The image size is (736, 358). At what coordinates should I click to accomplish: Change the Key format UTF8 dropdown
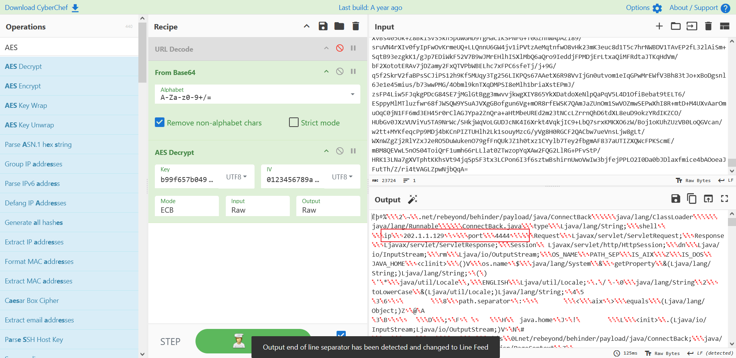(x=236, y=177)
